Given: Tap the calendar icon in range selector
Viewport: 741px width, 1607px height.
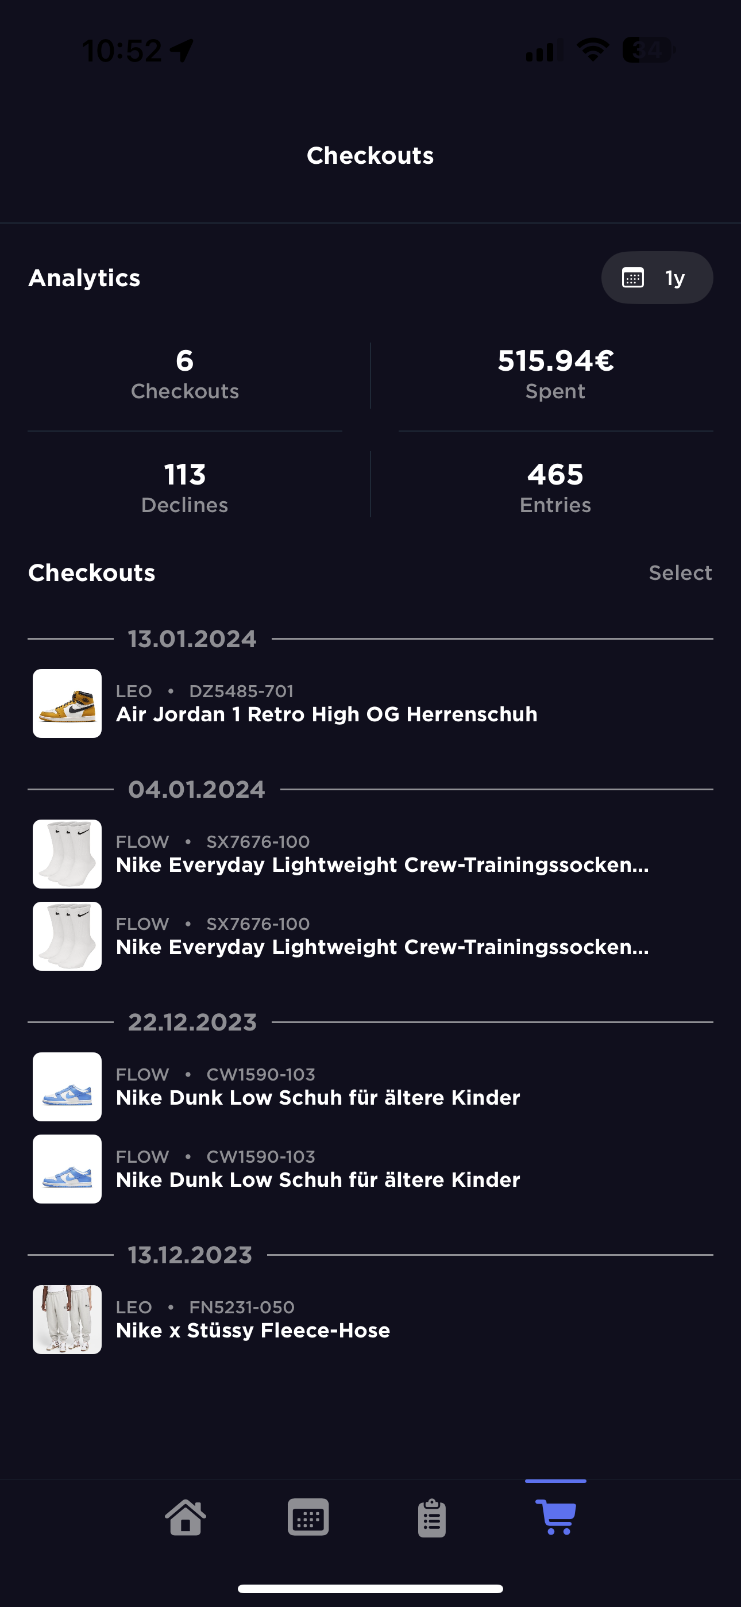Looking at the screenshot, I should click(632, 278).
